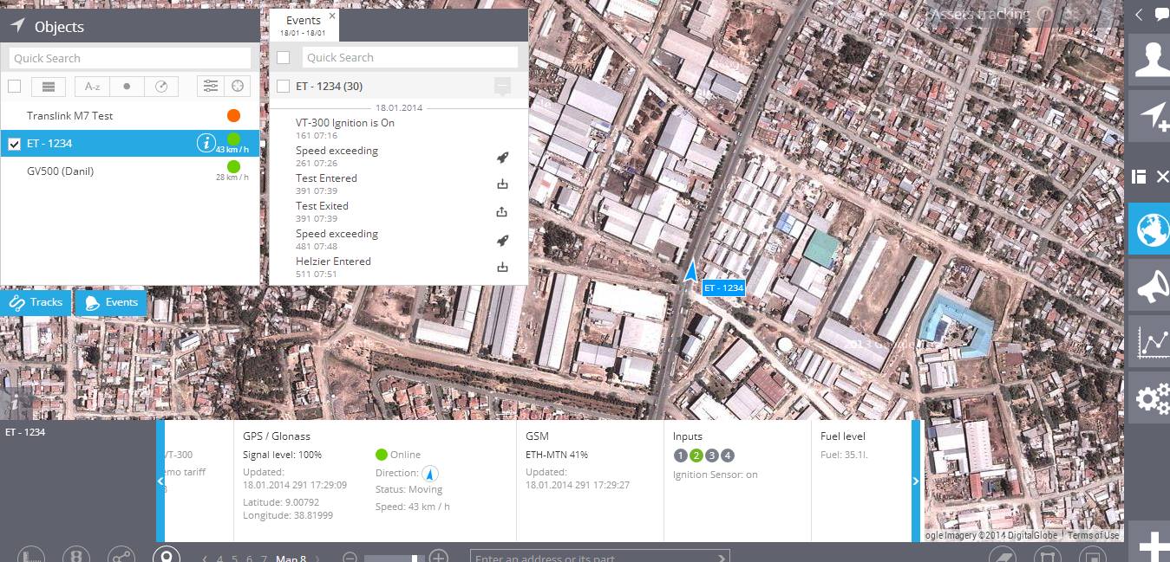Select the Events tab dated 18/01
This screenshot has height=562, width=1170.
[x=304, y=25]
